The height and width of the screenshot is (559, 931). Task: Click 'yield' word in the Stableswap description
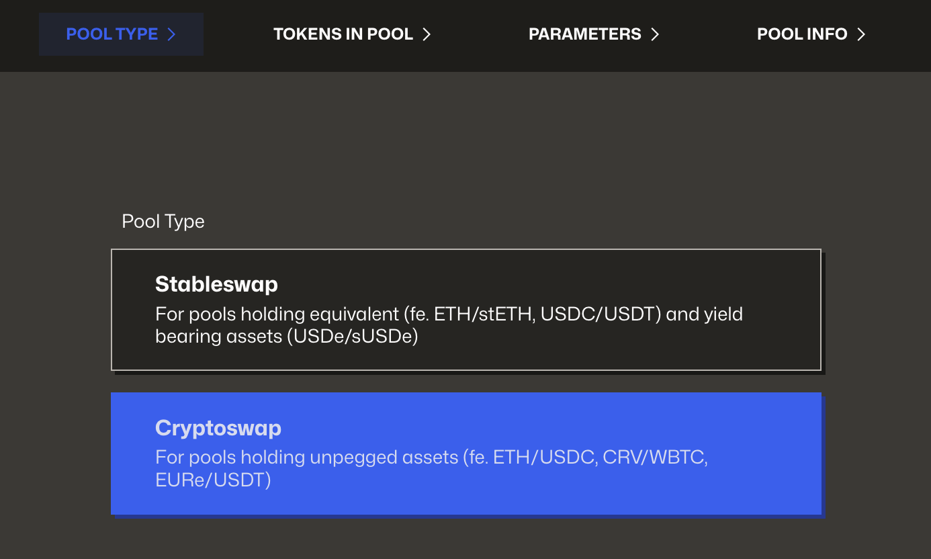click(x=725, y=314)
